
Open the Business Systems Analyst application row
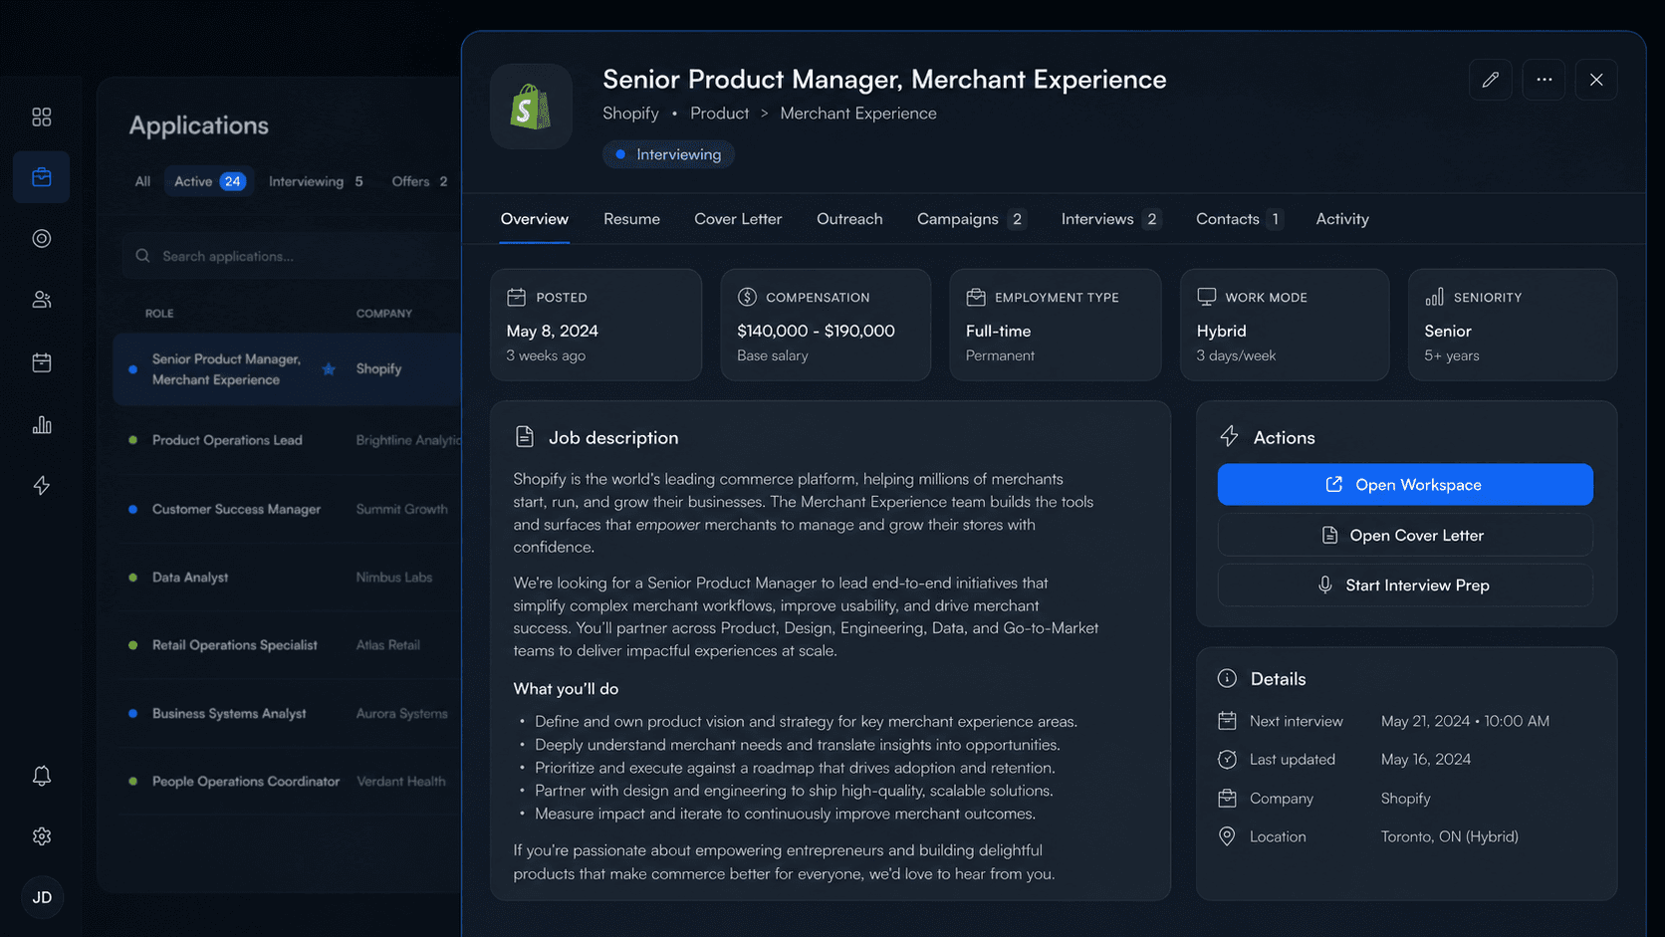tap(288, 714)
